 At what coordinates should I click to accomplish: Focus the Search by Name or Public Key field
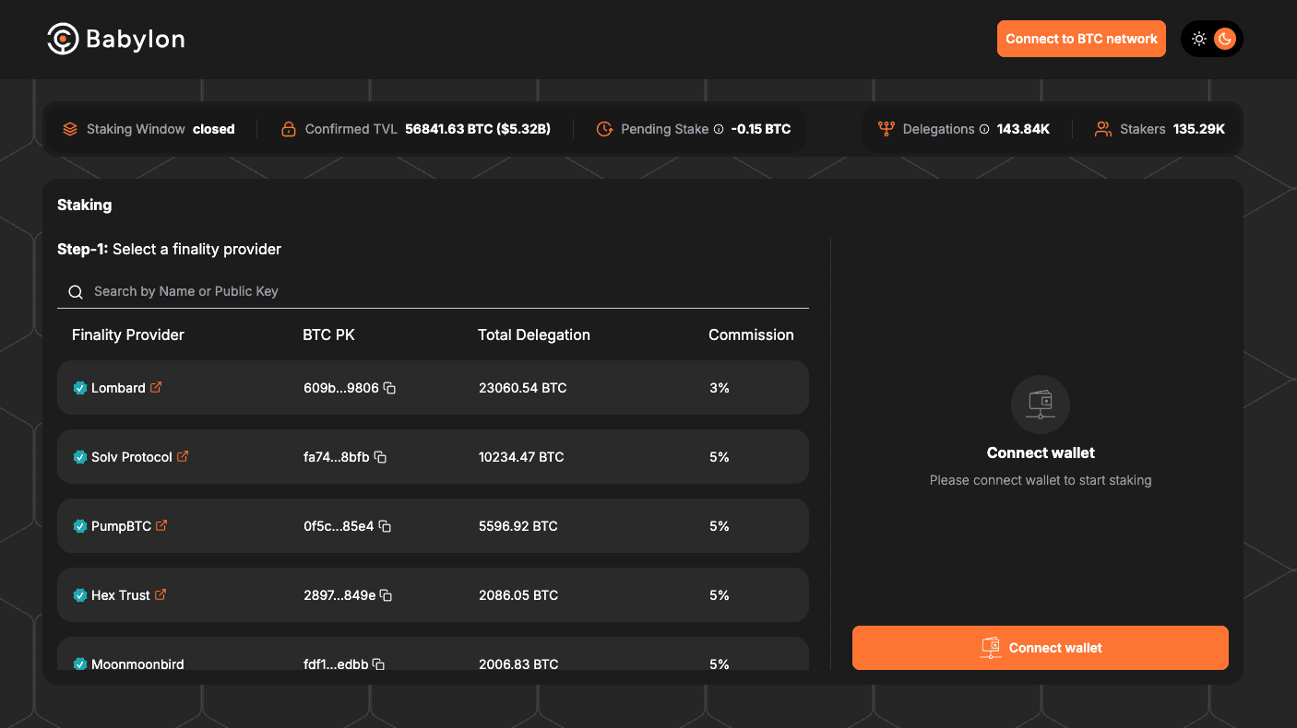(433, 291)
